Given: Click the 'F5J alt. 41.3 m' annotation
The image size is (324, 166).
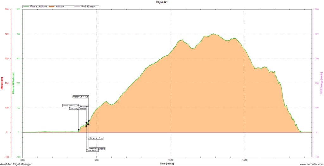Looking at the screenshot, I should click(95, 138).
